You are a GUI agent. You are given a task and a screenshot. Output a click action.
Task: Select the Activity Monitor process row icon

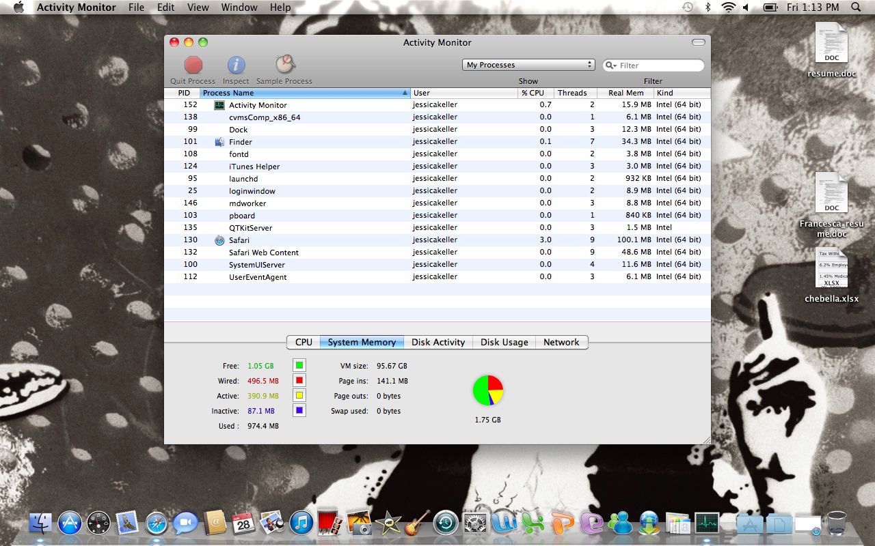(x=219, y=105)
